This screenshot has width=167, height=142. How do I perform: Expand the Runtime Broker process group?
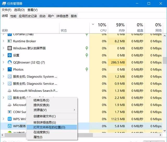(x=3, y=41)
